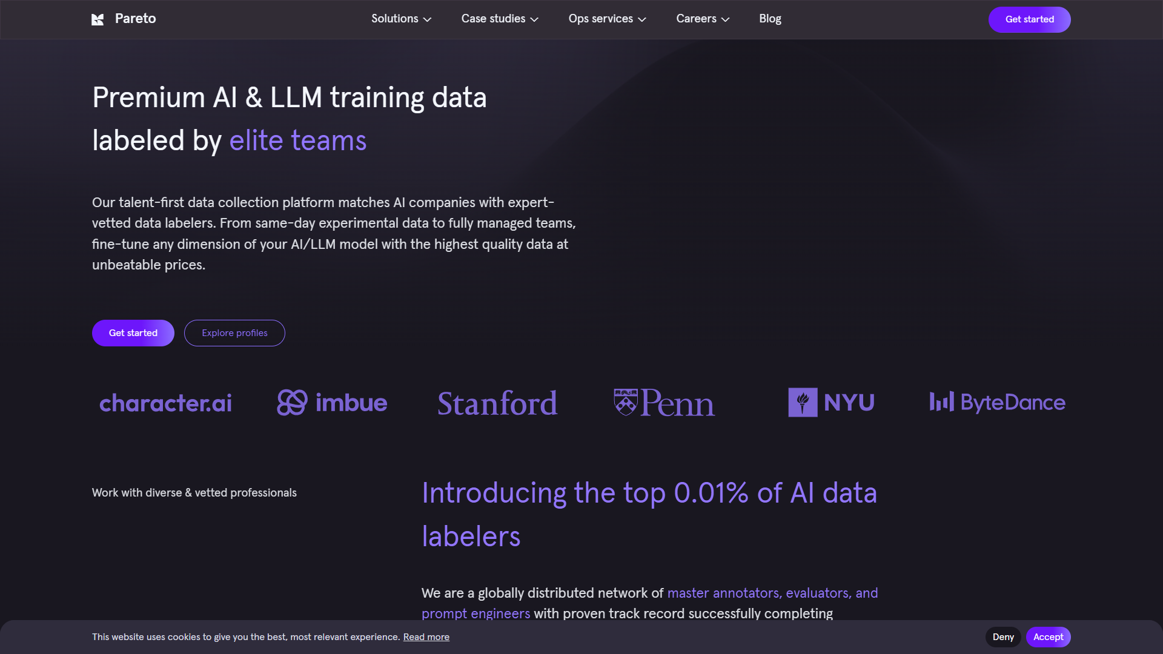Open the Careers dropdown menu
Image resolution: width=1163 pixels, height=654 pixels.
702,19
